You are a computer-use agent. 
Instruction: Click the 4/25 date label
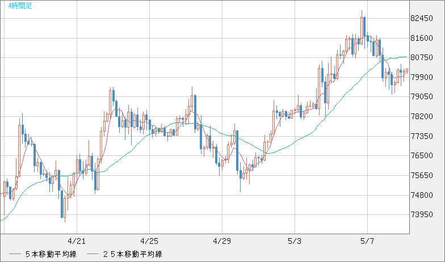(149, 242)
